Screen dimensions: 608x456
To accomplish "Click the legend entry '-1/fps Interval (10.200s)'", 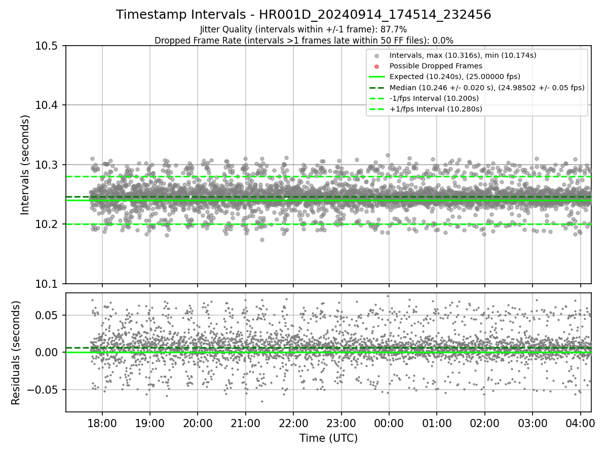I will click(434, 98).
